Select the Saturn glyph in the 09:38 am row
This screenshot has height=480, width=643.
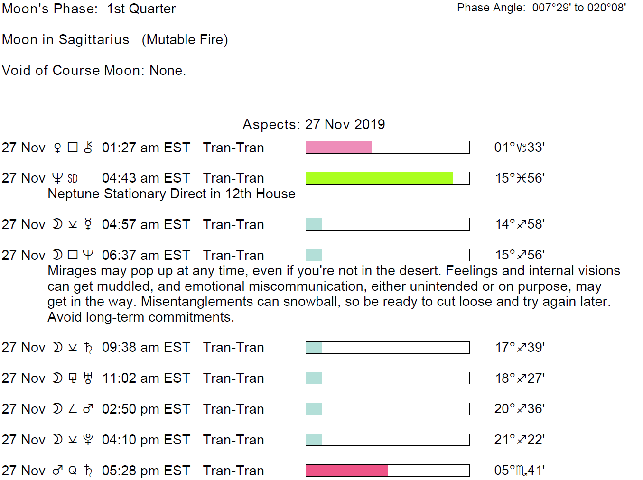(x=88, y=348)
